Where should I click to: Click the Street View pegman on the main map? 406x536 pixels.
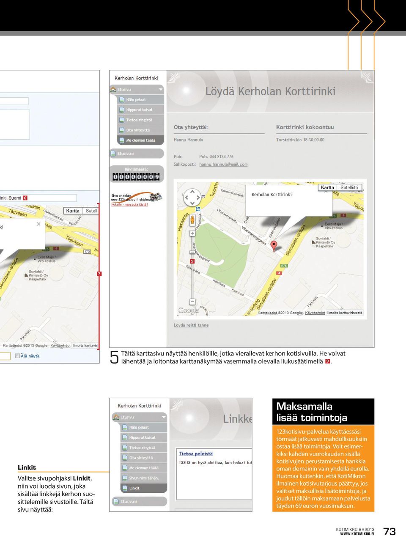point(192,220)
